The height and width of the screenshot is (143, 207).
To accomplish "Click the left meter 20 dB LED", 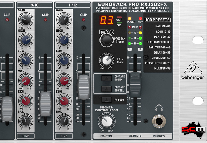I will [x=130, y=43].
